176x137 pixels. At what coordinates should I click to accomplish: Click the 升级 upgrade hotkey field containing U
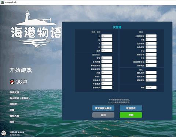click(107, 73)
